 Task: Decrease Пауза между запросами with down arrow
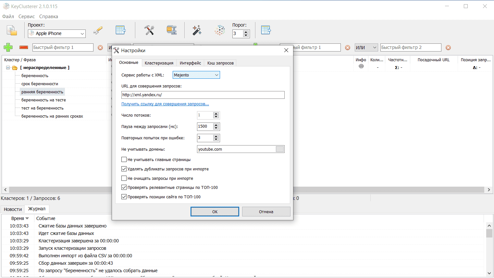tap(216, 128)
